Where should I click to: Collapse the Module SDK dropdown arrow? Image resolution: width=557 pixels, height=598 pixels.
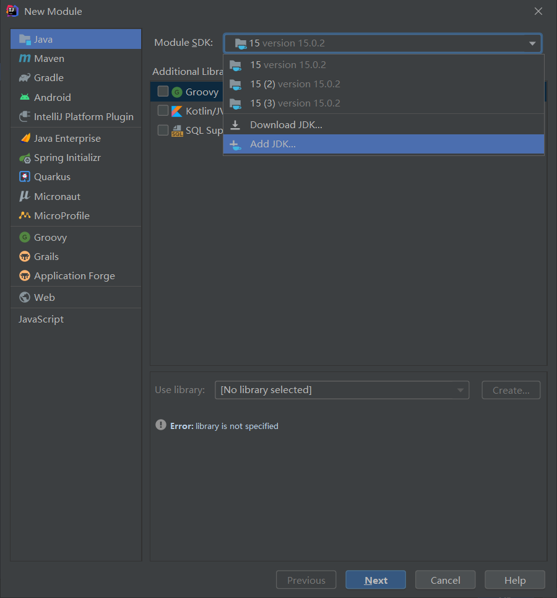(x=532, y=43)
